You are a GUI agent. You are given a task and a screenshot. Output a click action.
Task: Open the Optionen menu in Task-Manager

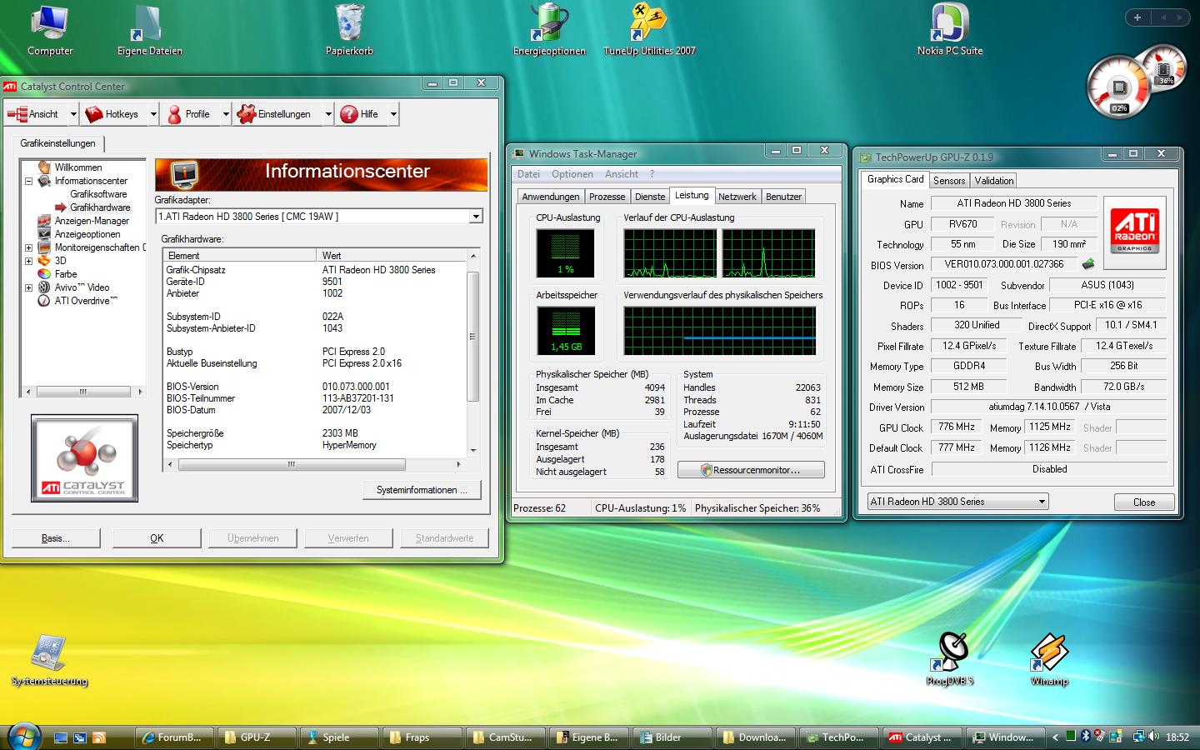click(x=572, y=174)
